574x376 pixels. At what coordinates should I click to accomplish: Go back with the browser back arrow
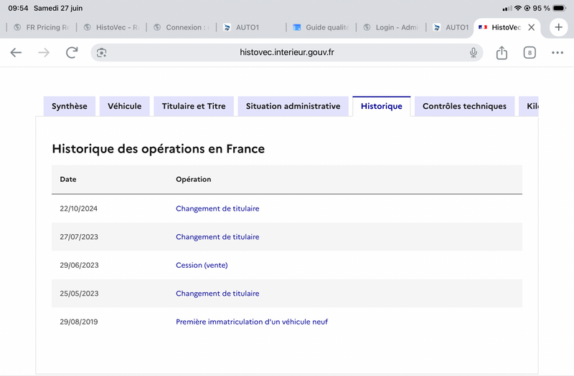(16, 52)
